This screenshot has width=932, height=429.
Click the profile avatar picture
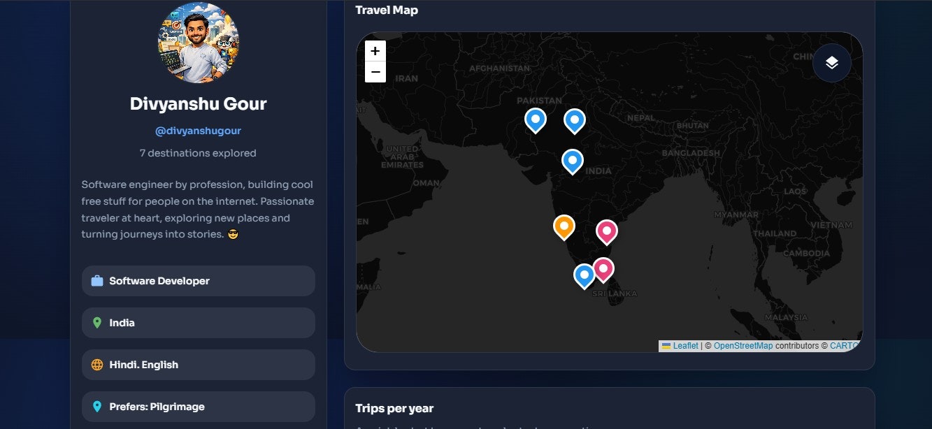198,43
